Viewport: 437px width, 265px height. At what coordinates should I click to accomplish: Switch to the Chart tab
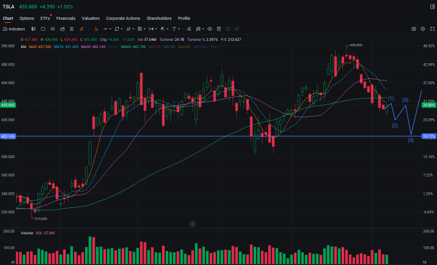coord(8,19)
